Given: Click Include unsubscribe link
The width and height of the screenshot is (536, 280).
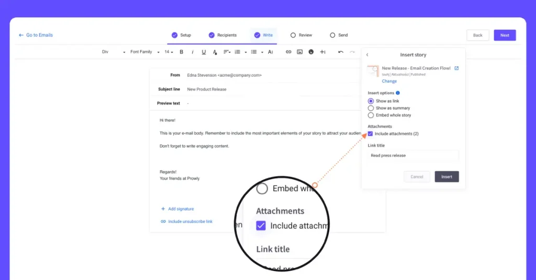Looking at the screenshot, I should coord(187,221).
